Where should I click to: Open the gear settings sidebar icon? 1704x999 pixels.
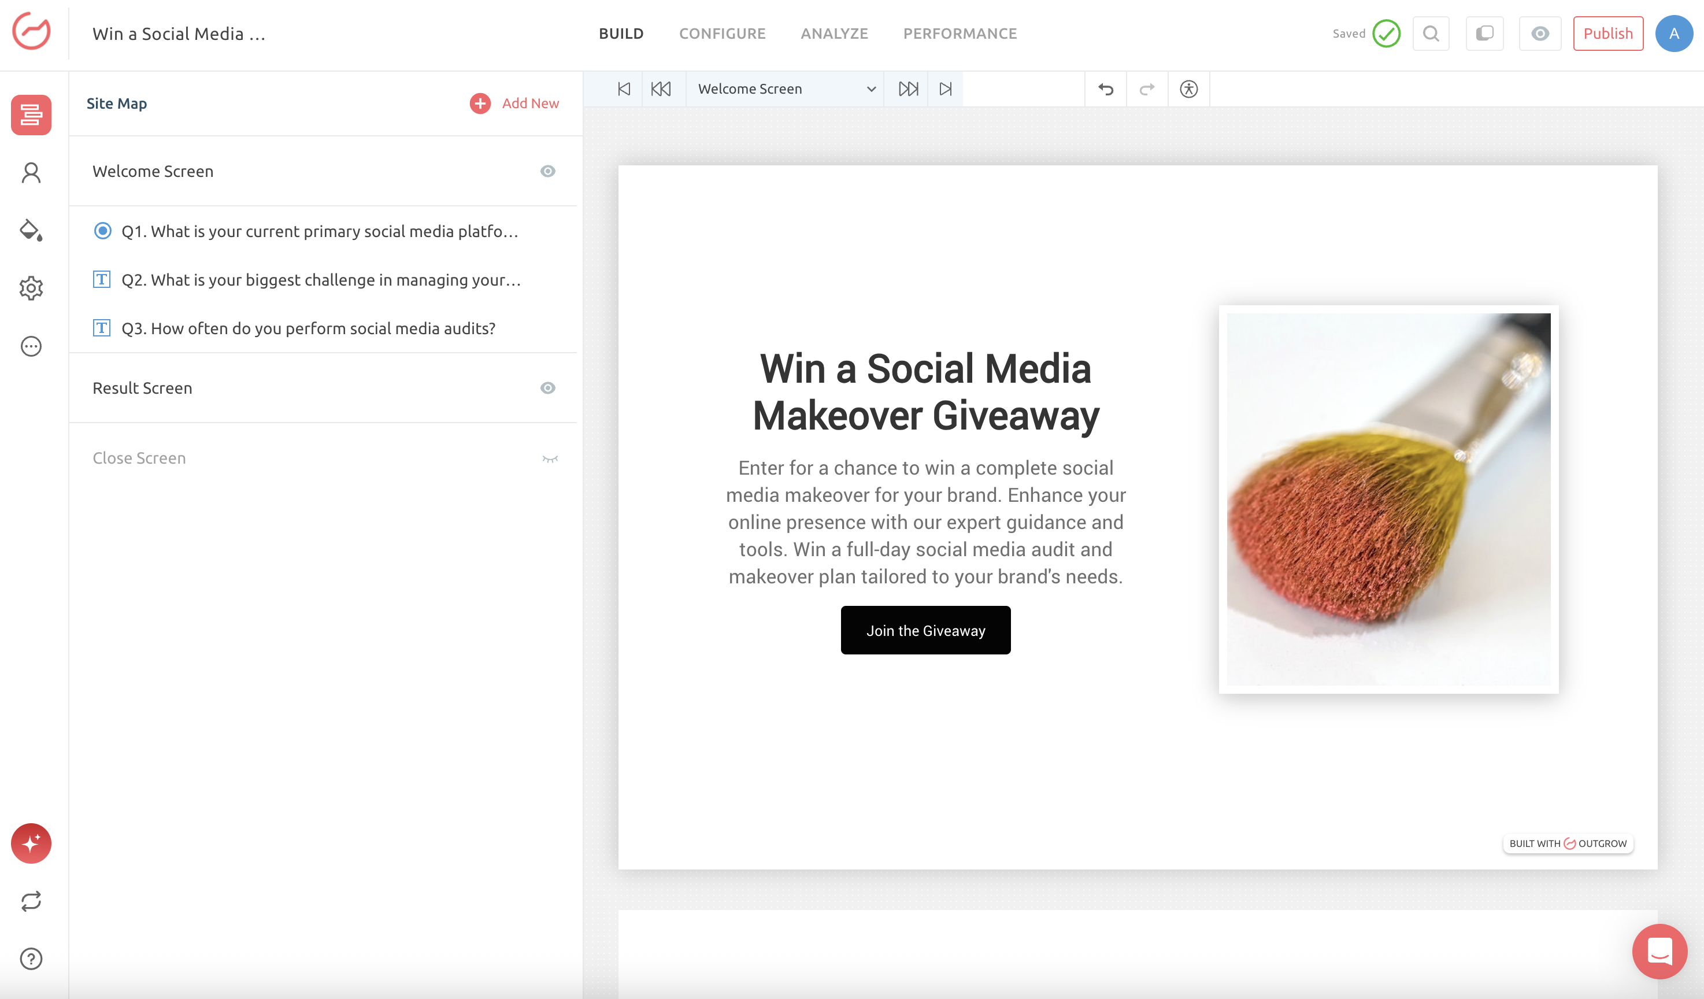pyautogui.click(x=31, y=288)
